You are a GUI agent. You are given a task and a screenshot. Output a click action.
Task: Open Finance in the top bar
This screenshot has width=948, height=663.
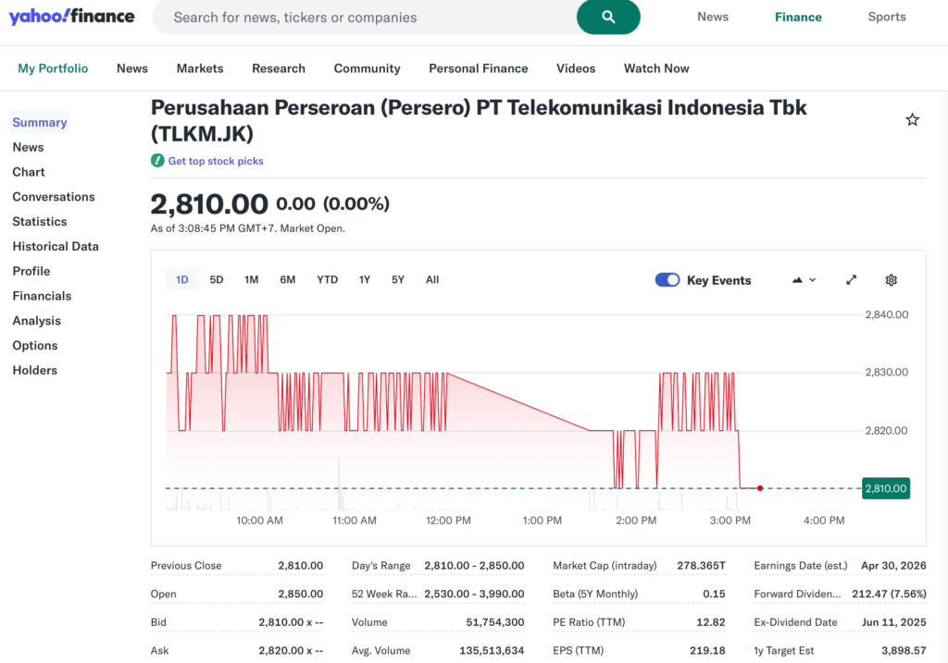click(798, 17)
